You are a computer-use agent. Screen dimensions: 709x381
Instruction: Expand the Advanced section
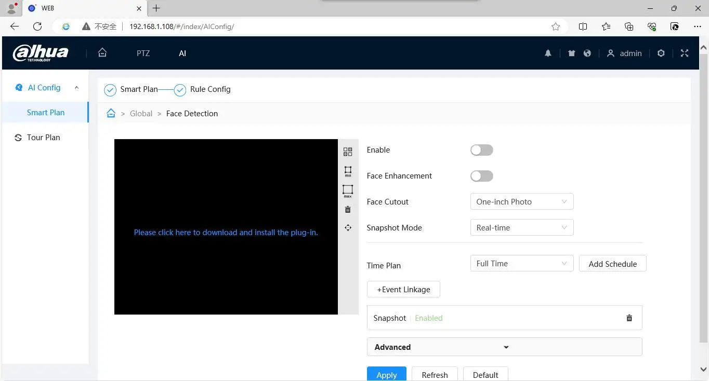(x=504, y=347)
